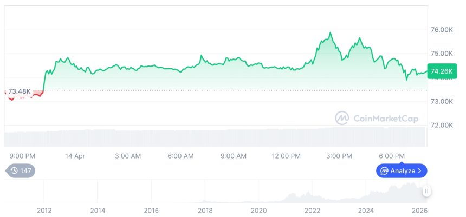
Task: Click the 2016 label in the navigator
Action: [x=151, y=211]
